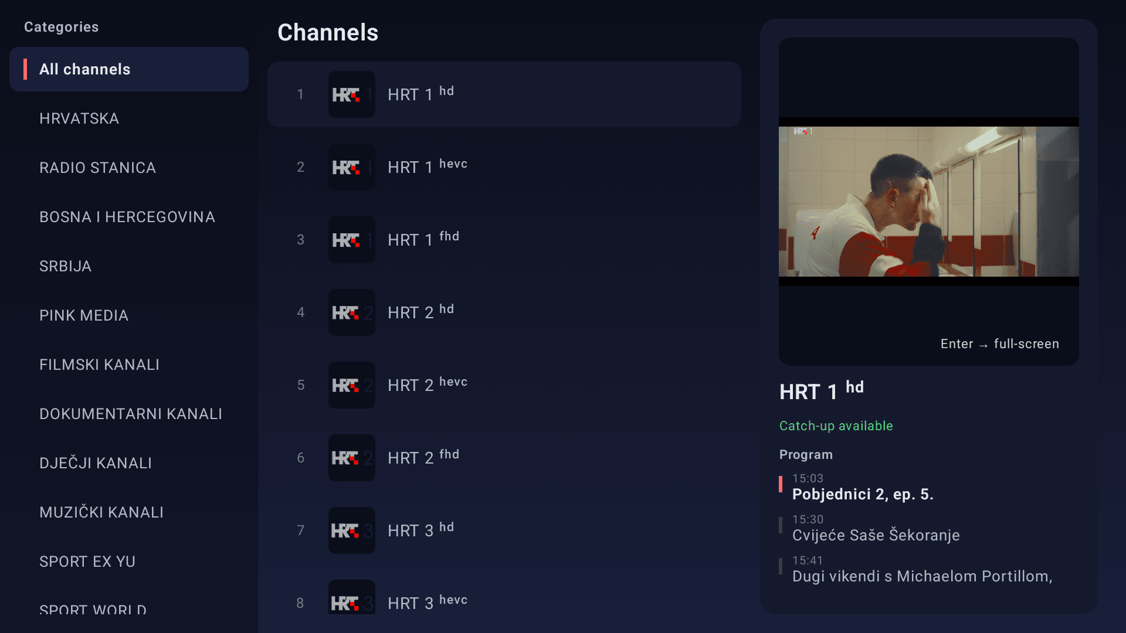Image resolution: width=1126 pixels, height=633 pixels.
Task: Open the PINK MEDIA category
Action: [129, 315]
